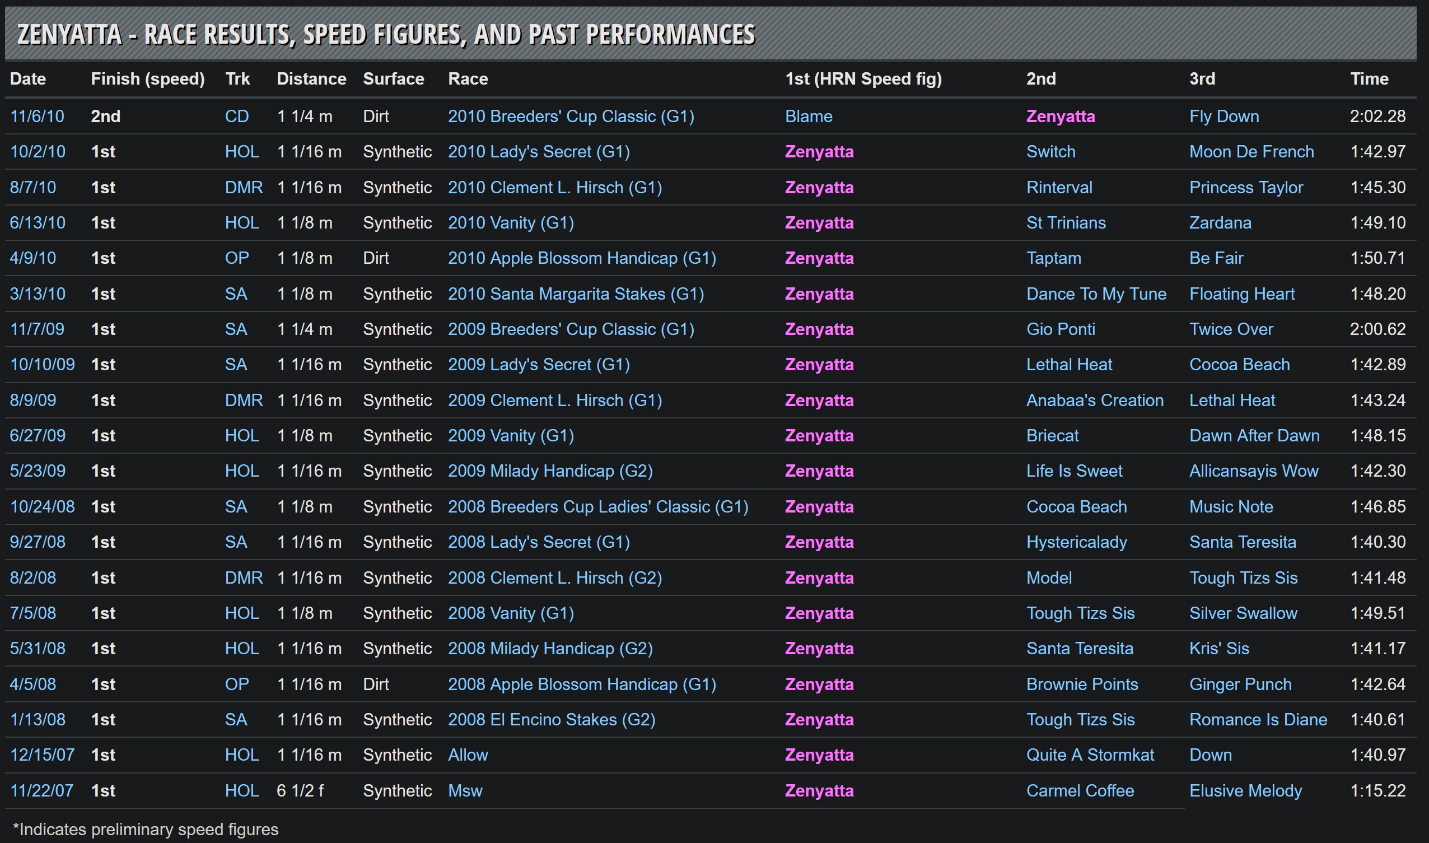1429x843 pixels.
Task: Click 2008 Breeders Cup Ladies' Classic (G1)
Action: [x=598, y=507]
